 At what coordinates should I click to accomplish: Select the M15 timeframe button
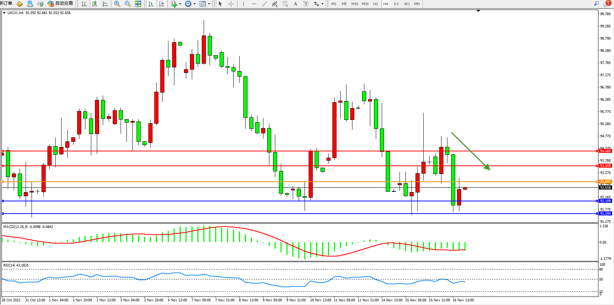coord(355,4)
